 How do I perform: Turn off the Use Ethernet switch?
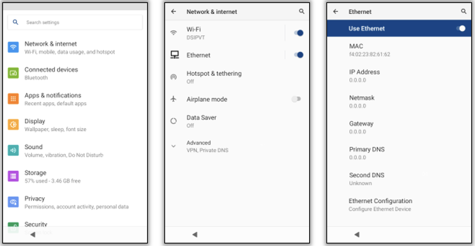coord(461,28)
